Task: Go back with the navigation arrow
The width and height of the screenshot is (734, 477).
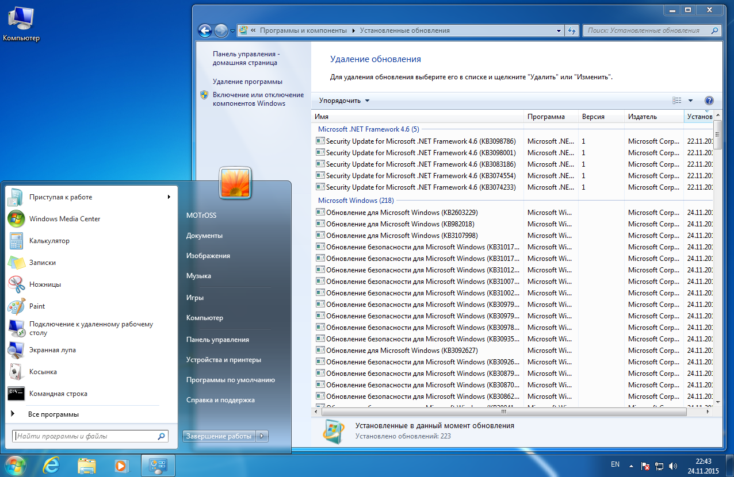Action: [x=205, y=30]
